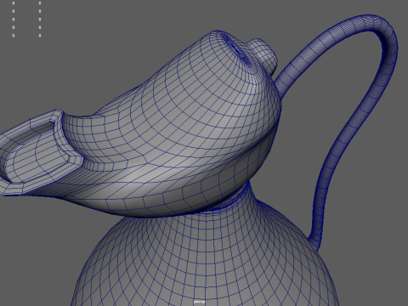Click the persp camera label
Viewport: 408px width, 306px height.
pyautogui.click(x=199, y=302)
